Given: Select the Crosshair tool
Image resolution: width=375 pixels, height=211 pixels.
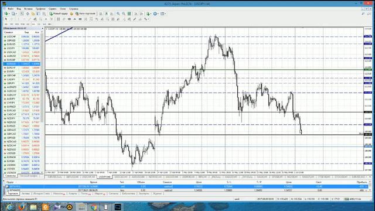Looking at the screenshot, I should (x=12, y=19).
